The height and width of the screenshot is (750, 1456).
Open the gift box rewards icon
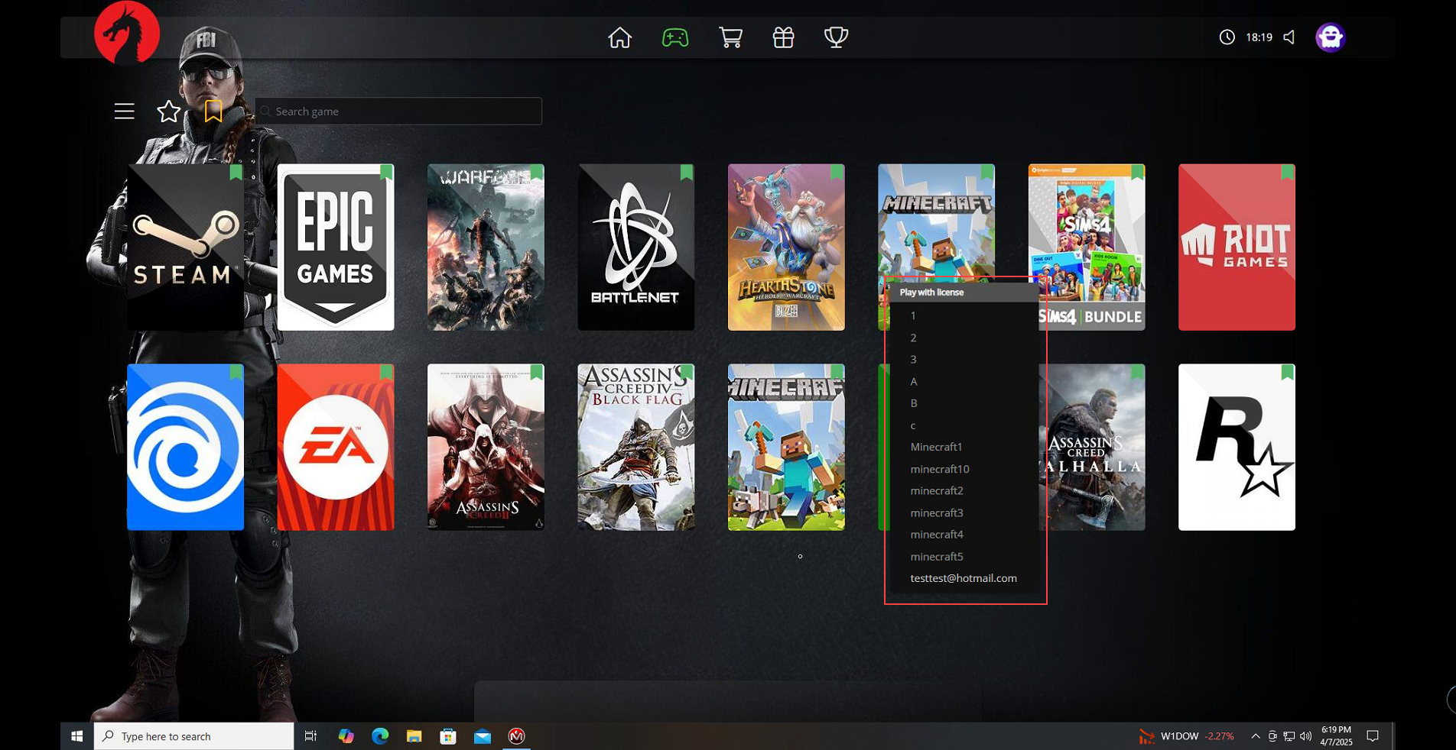(x=783, y=37)
